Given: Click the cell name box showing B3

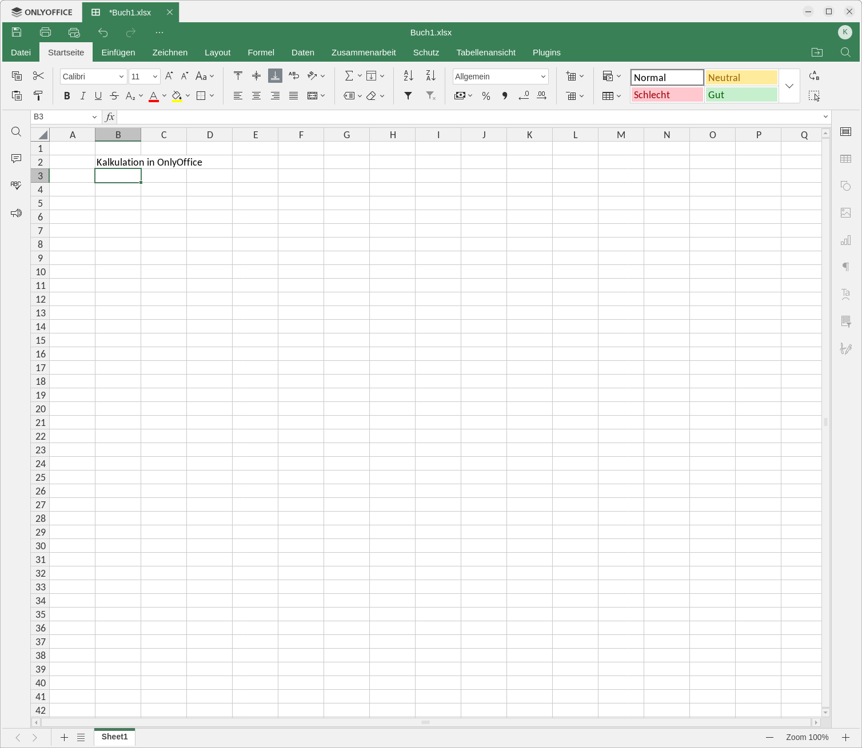Looking at the screenshot, I should tap(60, 117).
